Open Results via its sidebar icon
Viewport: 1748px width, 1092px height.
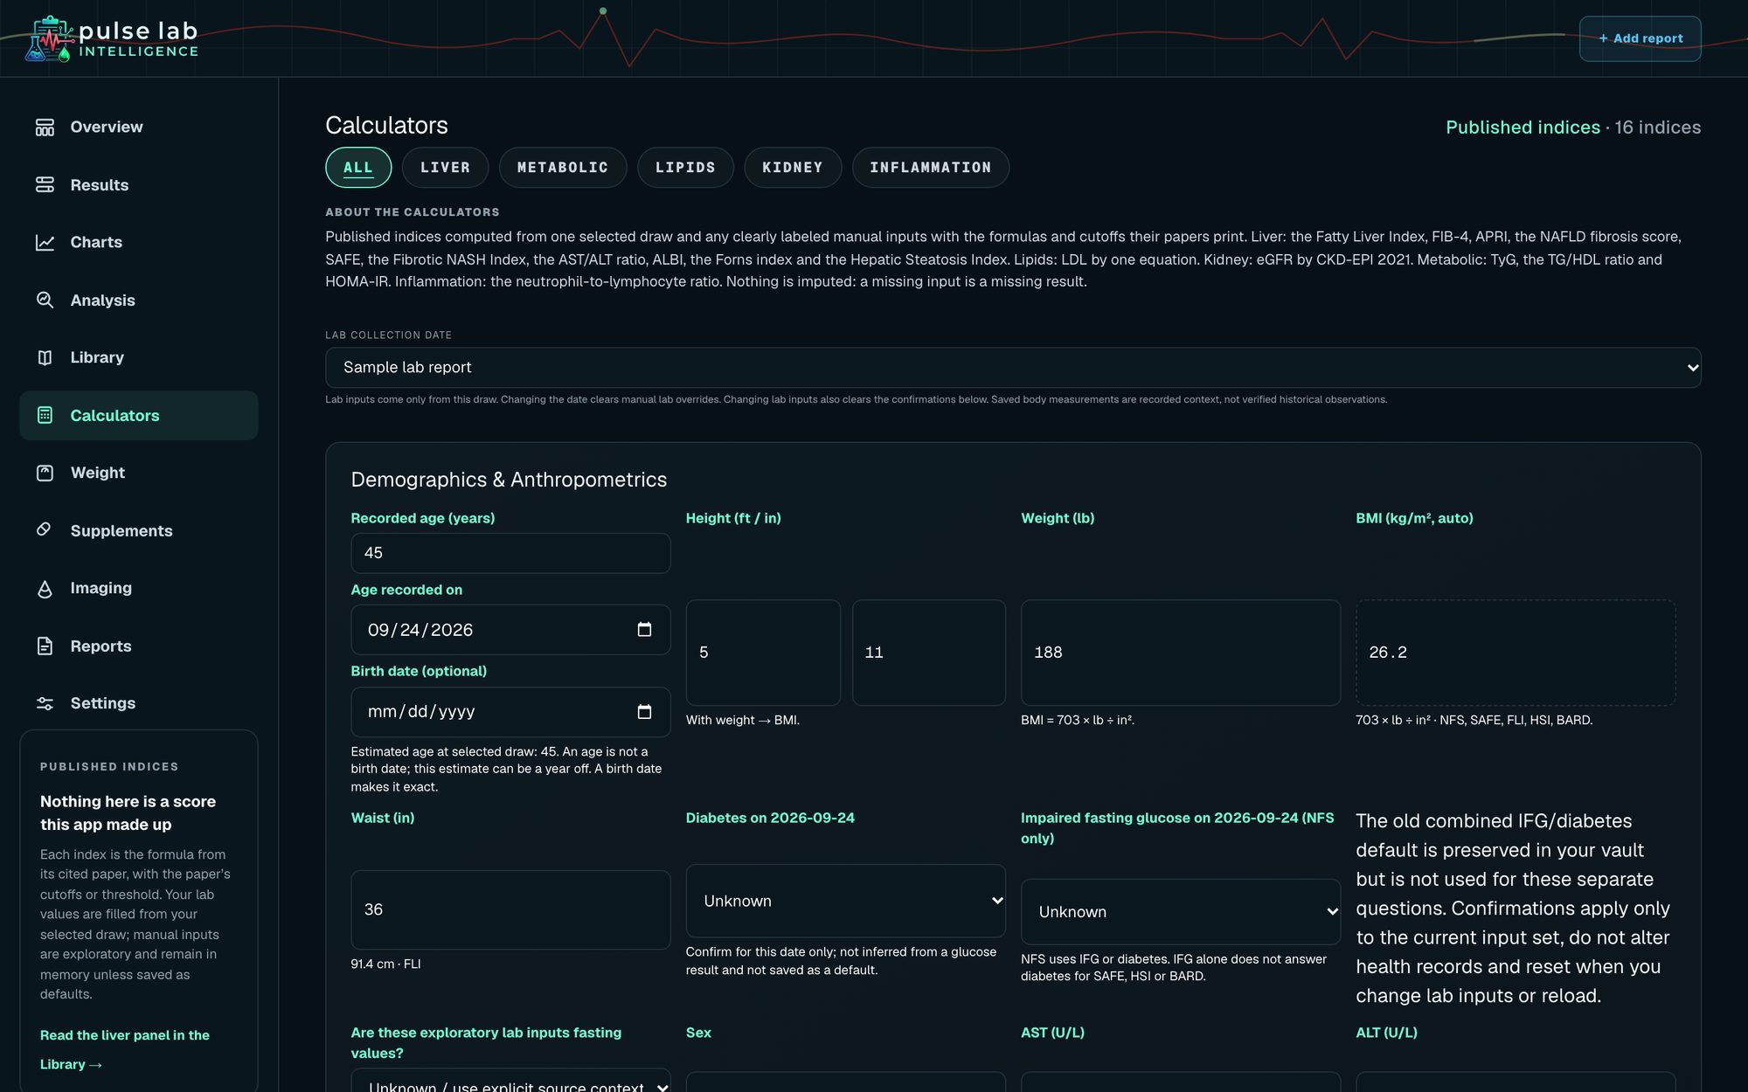(45, 185)
